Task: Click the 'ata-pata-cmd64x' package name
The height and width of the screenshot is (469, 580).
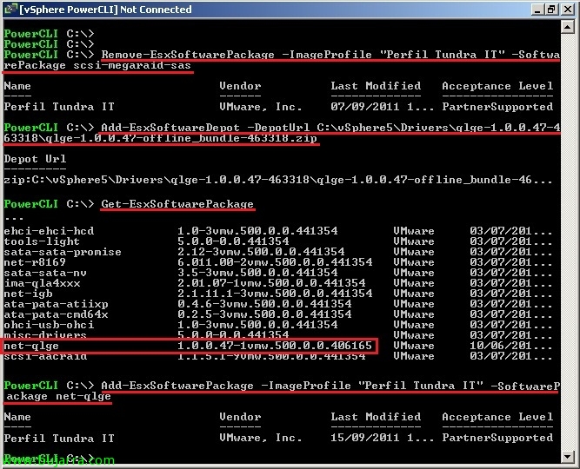Action: pos(56,314)
